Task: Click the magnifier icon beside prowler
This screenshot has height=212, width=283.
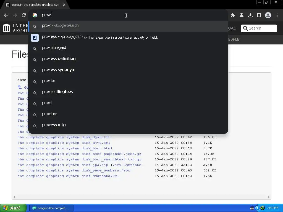Action: [35, 82]
